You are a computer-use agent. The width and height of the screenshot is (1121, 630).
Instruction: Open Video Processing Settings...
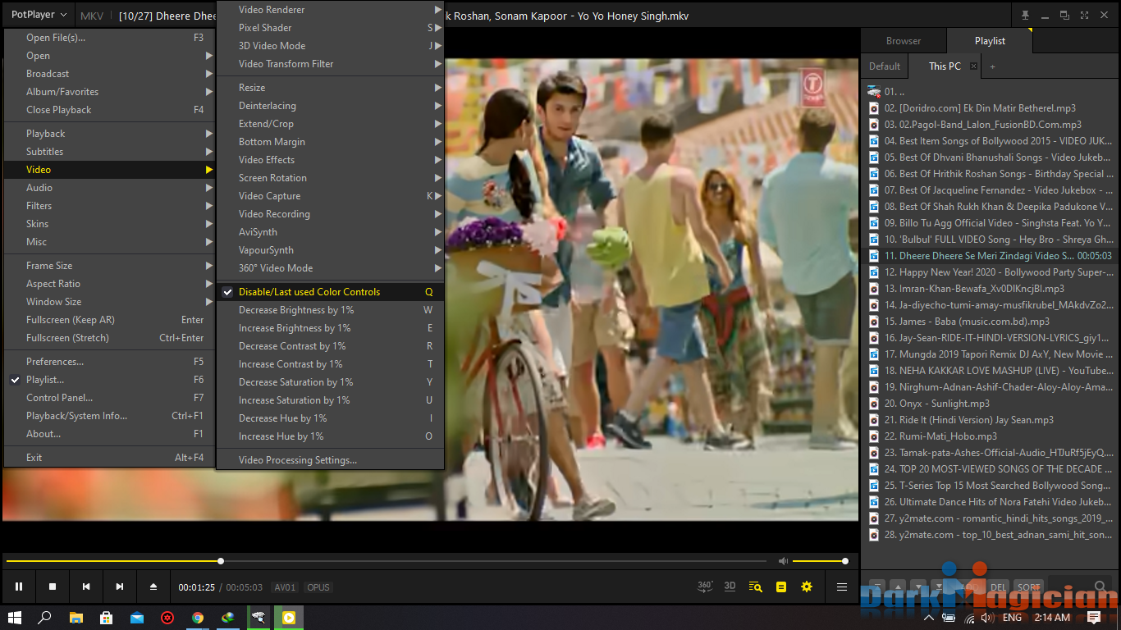[330, 460]
